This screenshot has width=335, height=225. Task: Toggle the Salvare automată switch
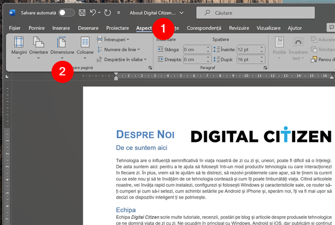tap(67, 13)
